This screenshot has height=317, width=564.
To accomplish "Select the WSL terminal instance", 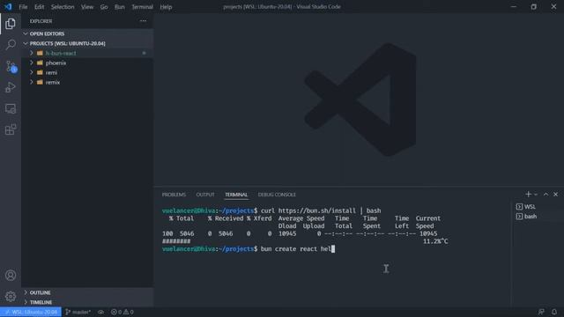I will (526, 207).
